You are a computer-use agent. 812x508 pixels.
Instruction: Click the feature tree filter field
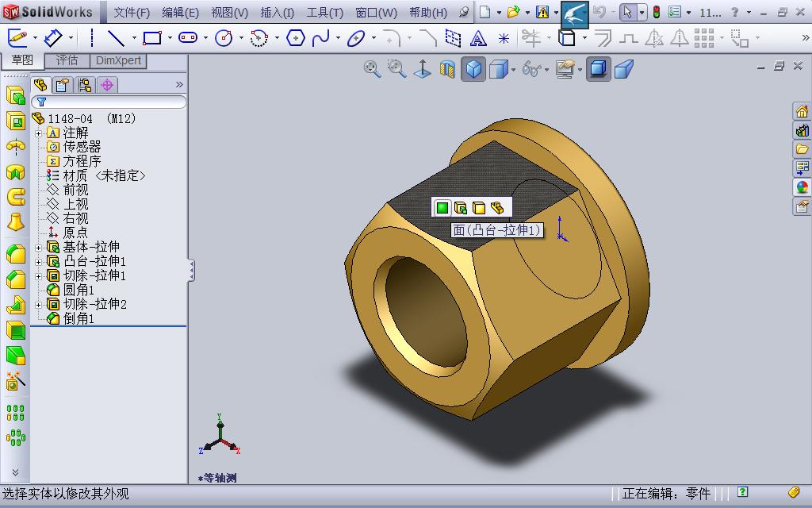109,102
